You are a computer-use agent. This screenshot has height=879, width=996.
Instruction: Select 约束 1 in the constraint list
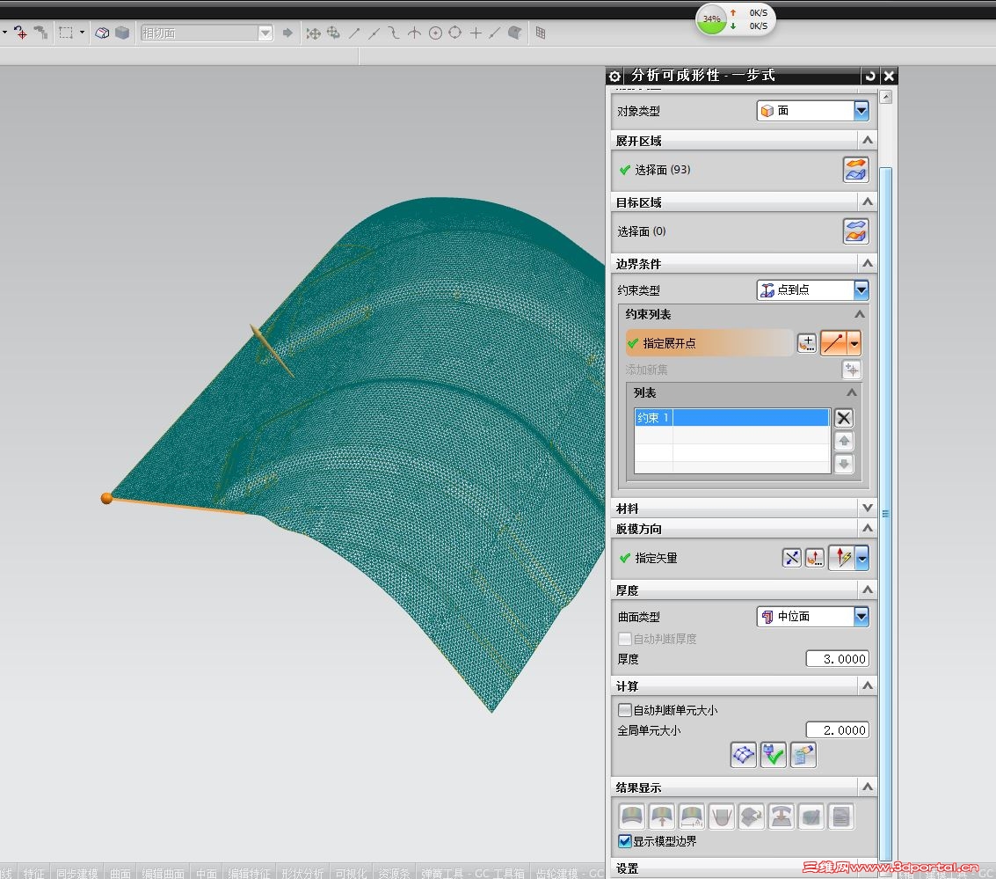click(x=731, y=418)
